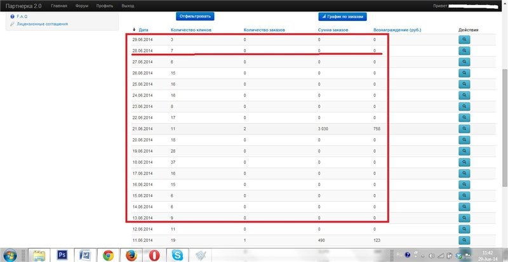Image resolution: width=508 pixels, height=262 pixels.
Task: Click the Отфильтровать button
Action: click(x=195, y=16)
